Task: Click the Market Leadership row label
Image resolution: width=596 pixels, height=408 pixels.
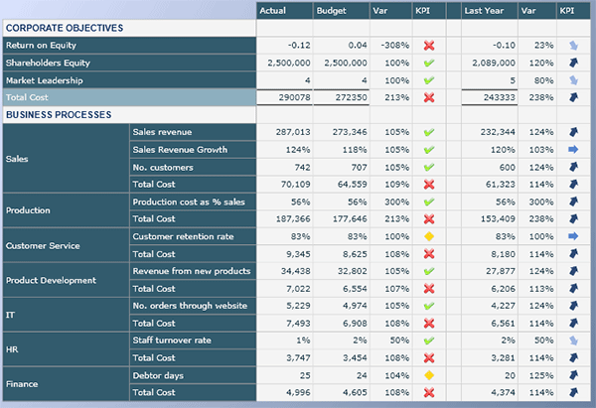Action: click(45, 80)
